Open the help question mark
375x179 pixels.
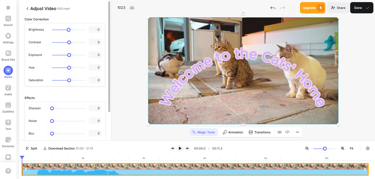tap(8, 171)
